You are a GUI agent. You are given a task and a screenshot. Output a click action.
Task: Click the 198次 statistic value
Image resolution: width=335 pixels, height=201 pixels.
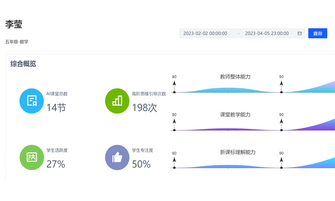click(144, 108)
